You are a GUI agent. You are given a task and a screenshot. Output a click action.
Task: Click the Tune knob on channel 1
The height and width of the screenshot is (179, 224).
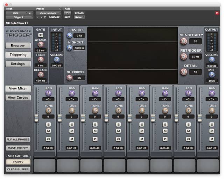48,111
